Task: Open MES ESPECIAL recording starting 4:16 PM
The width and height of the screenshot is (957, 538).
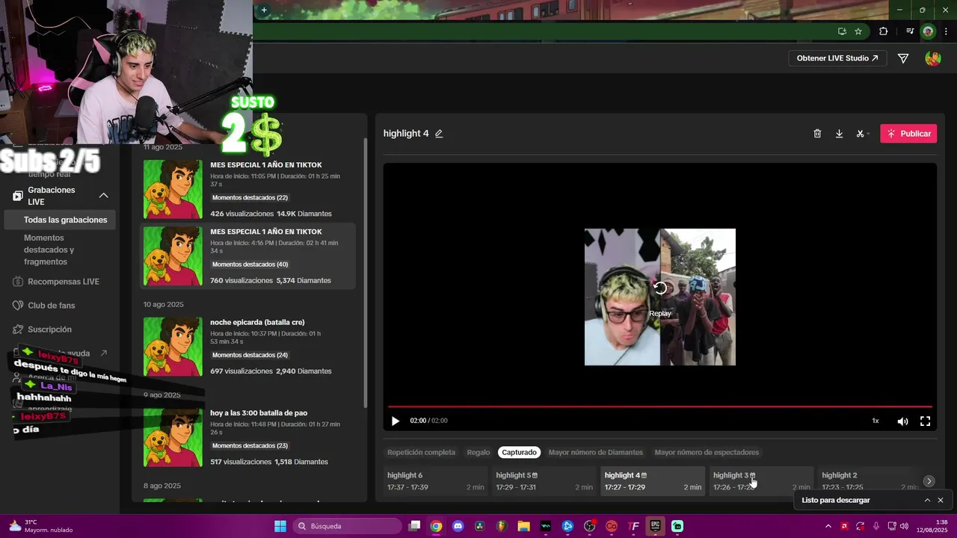Action: tap(248, 256)
